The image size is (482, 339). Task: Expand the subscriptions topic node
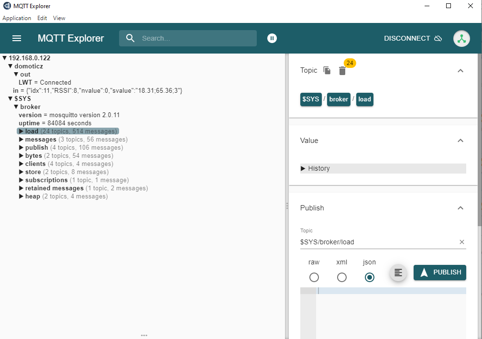click(21, 180)
